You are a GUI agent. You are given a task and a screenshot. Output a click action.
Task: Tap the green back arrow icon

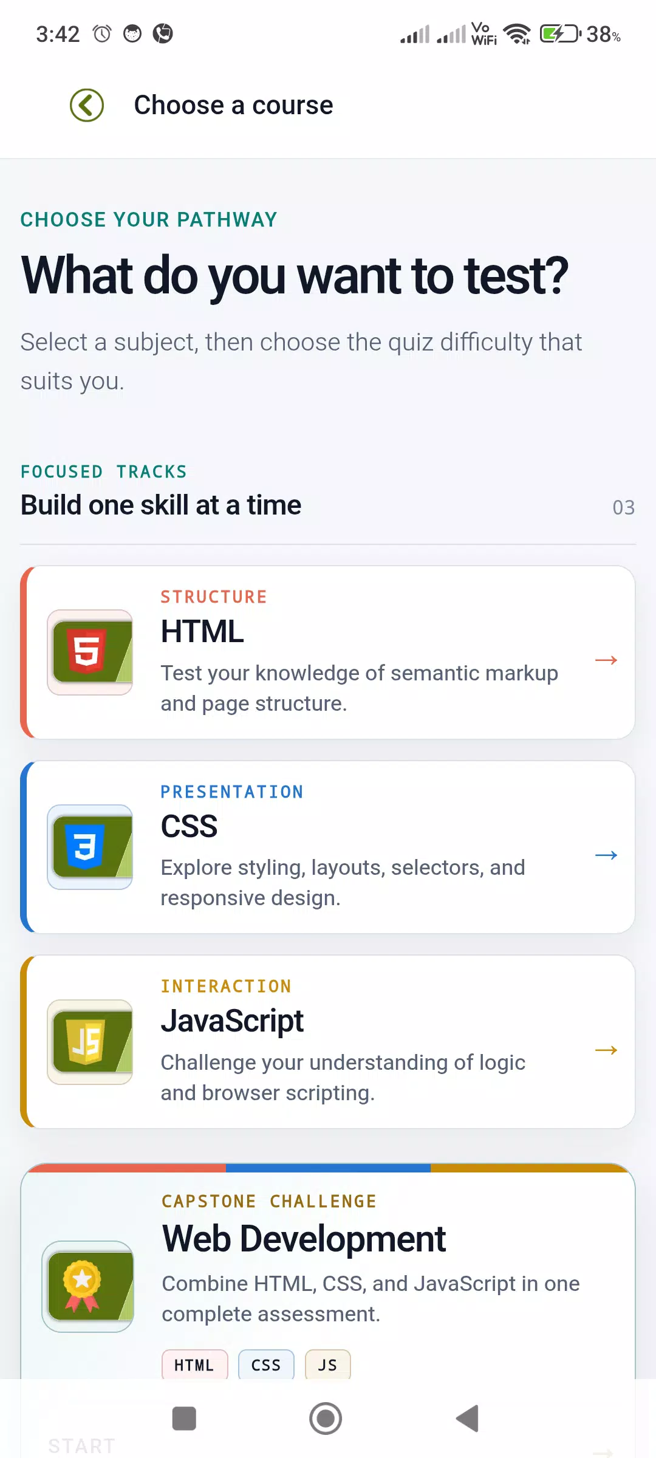pyautogui.click(x=87, y=105)
